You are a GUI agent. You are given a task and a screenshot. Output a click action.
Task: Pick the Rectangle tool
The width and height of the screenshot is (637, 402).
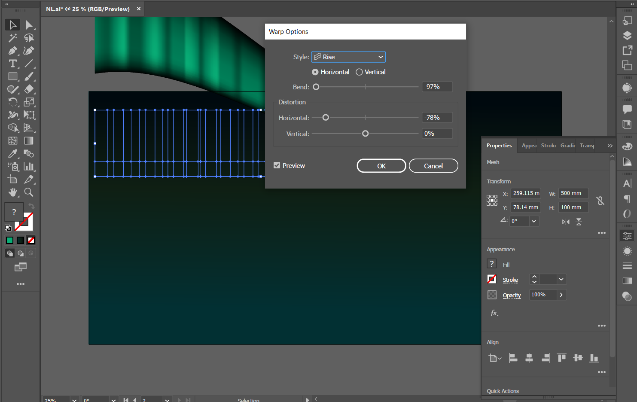pyautogui.click(x=12, y=76)
